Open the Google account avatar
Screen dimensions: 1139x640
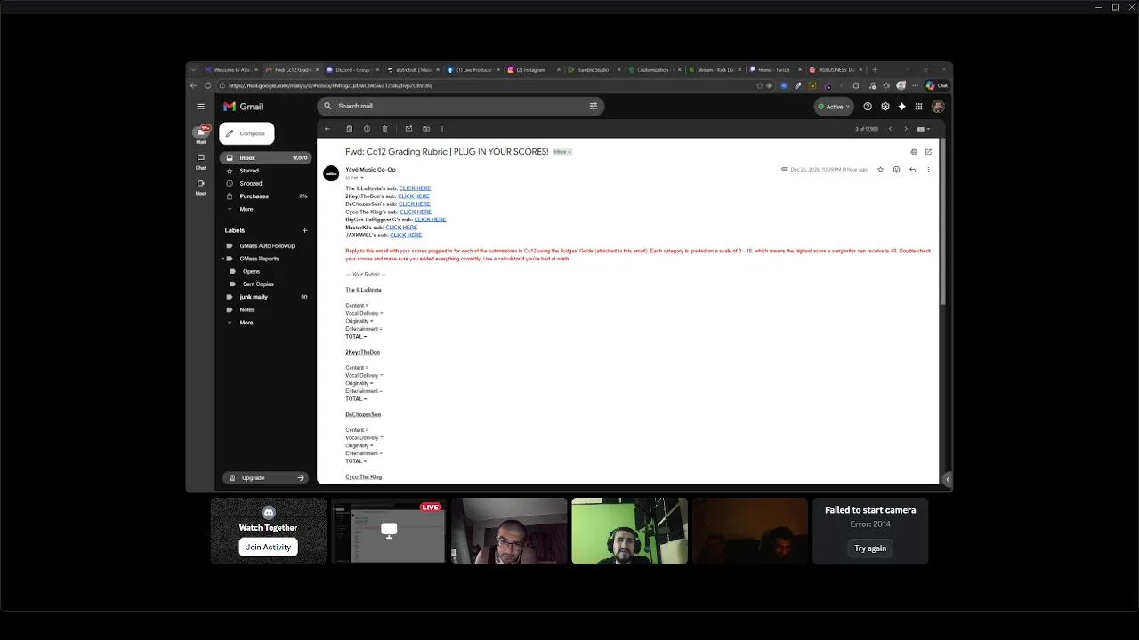tap(938, 107)
